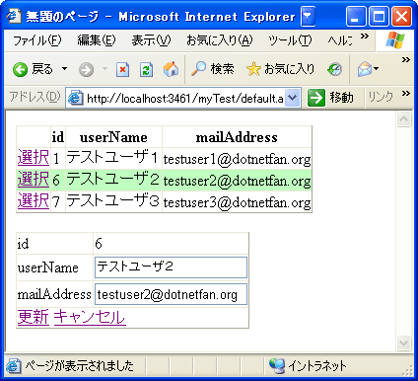Refresh the page with the green arrows icon
The image size is (418, 381).
146,69
